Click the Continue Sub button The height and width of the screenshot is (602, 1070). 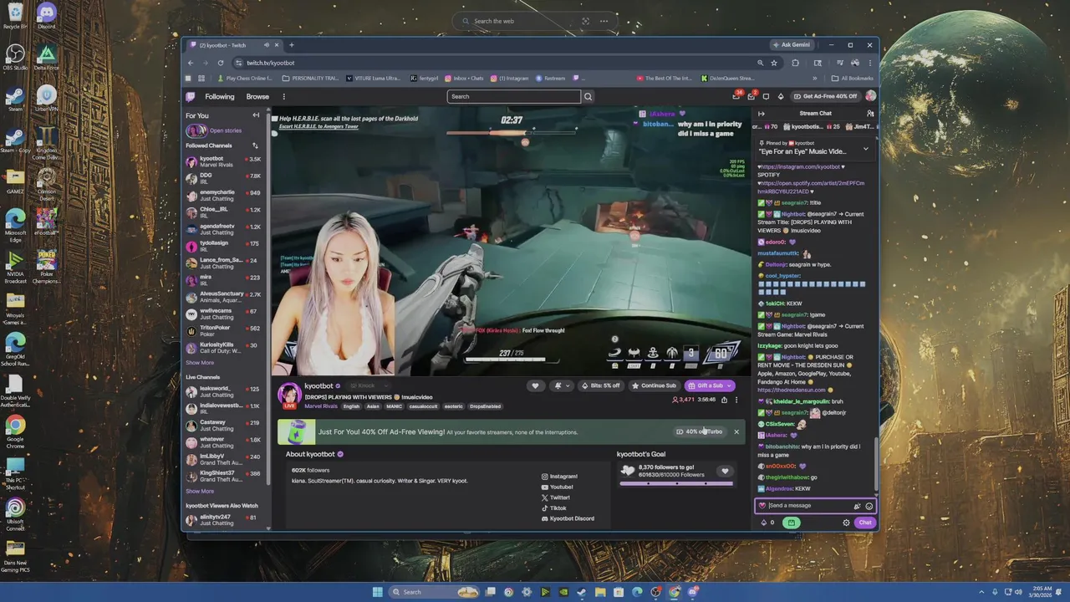coord(654,385)
